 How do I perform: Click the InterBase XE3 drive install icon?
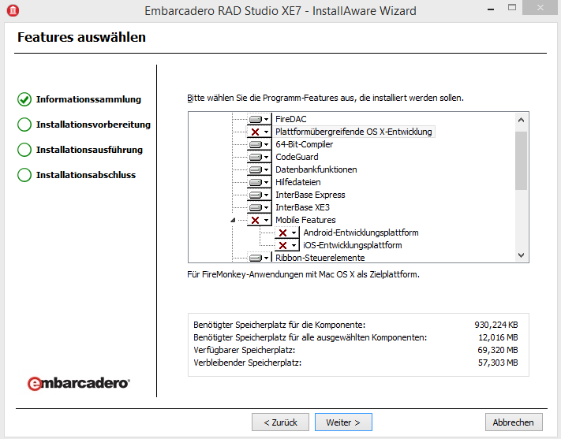pyautogui.click(x=256, y=207)
